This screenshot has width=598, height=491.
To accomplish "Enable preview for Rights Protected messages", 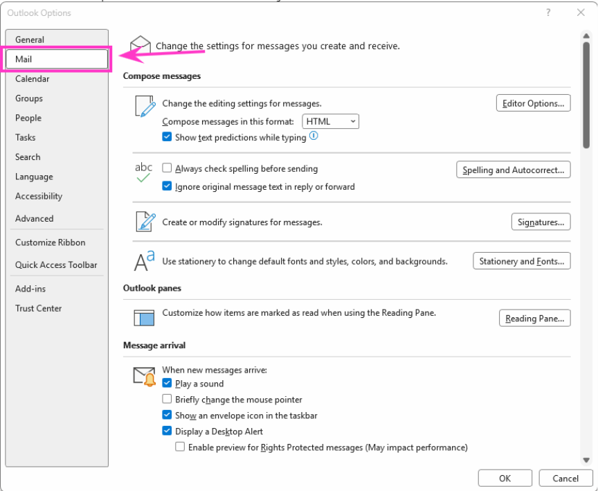I will pos(180,447).
